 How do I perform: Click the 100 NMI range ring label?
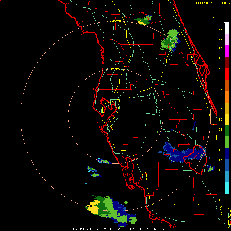pos(115,21)
